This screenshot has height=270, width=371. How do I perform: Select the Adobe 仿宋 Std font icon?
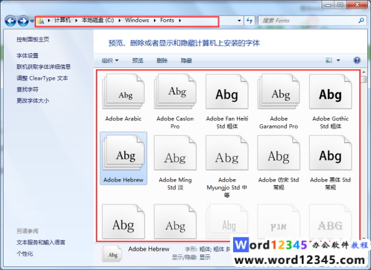coord(279,153)
